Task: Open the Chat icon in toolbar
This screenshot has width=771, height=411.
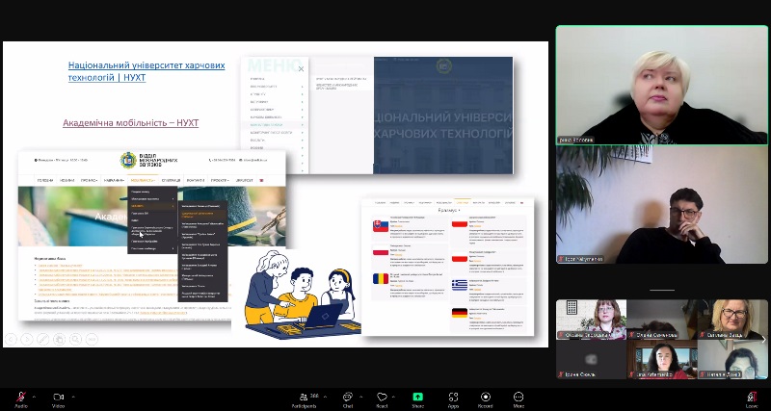Action: pyautogui.click(x=348, y=397)
